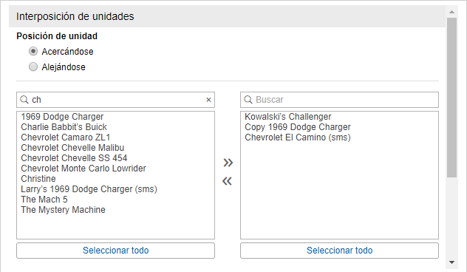Click the scrollbar down arrow
The width and height of the screenshot is (467, 272).
pos(451,262)
